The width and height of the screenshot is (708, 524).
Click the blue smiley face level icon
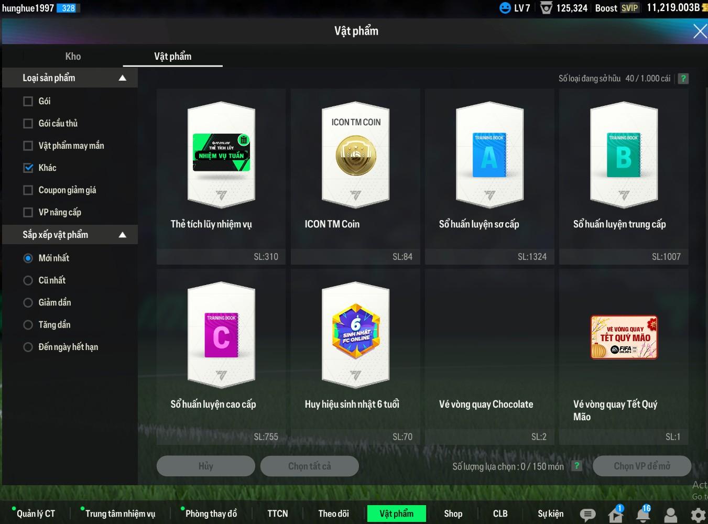click(x=505, y=8)
